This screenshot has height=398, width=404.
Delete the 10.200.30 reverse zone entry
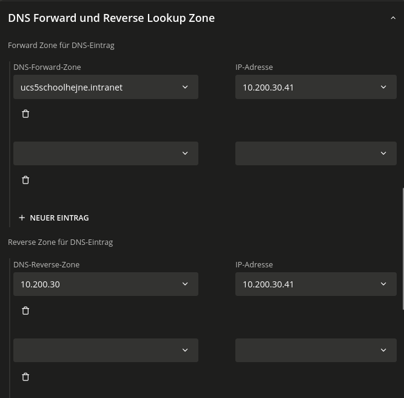[25, 311]
